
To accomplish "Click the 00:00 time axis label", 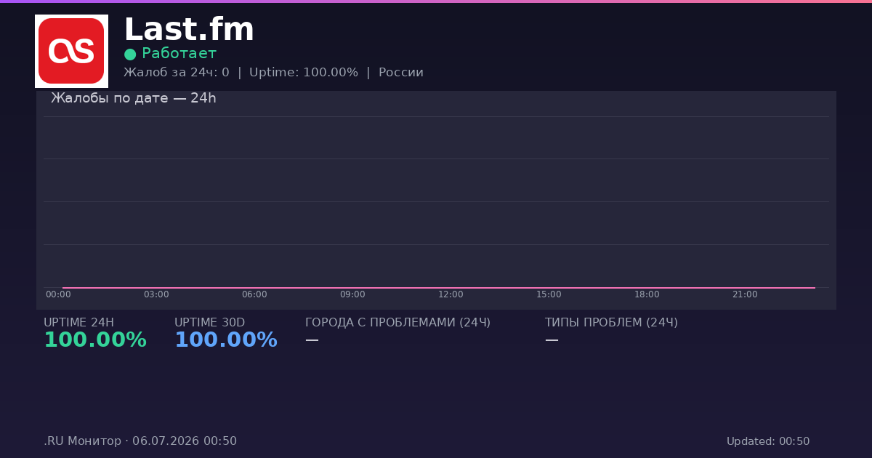I will (58, 294).
